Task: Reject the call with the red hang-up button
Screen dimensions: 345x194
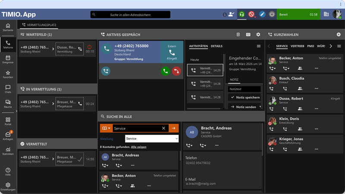Action: pyautogui.click(x=176, y=71)
